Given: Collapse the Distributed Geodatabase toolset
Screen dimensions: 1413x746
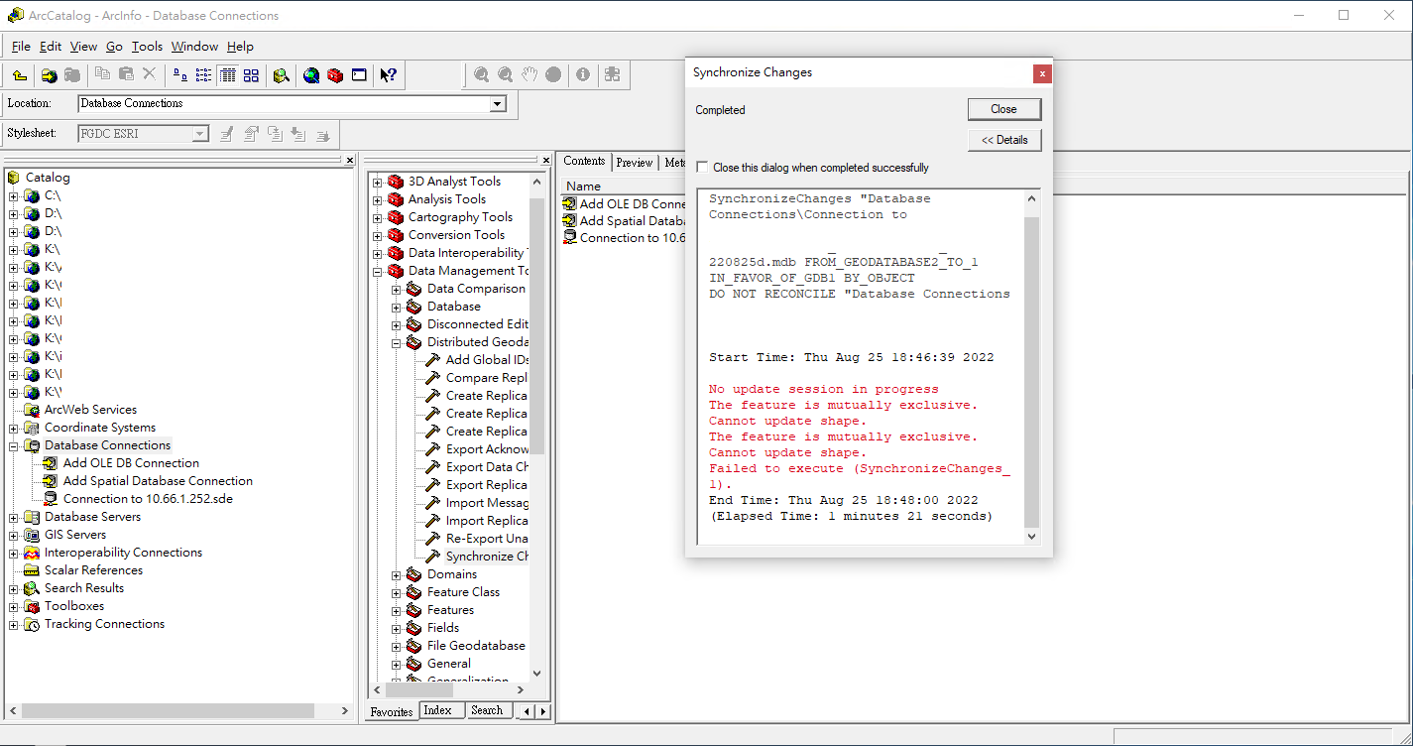Looking at the screenshot, I should pos(396,342).
